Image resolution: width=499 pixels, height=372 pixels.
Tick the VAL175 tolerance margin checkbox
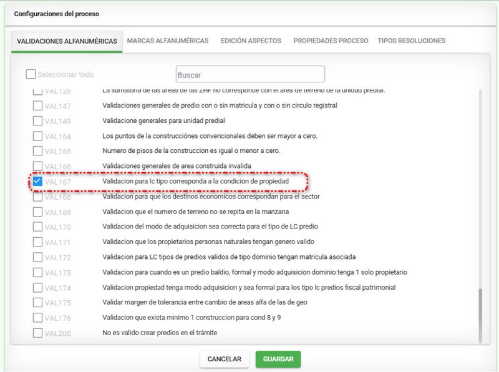(37, 303)
